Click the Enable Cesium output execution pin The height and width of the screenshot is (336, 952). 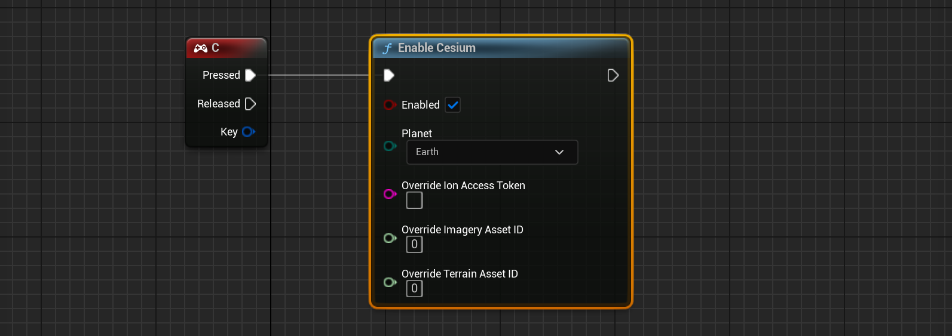tap(613, 75)
